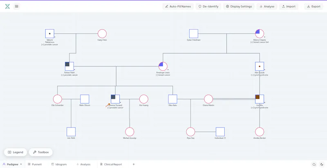Click the 'Riku Kato' name label
This screenshot has height=168, width=327.
point(172,105)
